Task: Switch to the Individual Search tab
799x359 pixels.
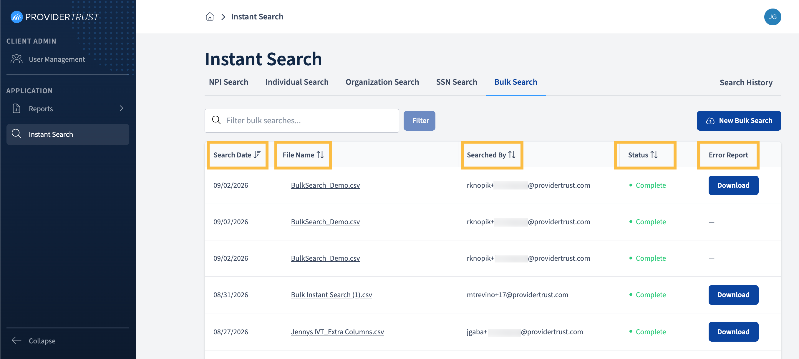Action: point(296,82)
